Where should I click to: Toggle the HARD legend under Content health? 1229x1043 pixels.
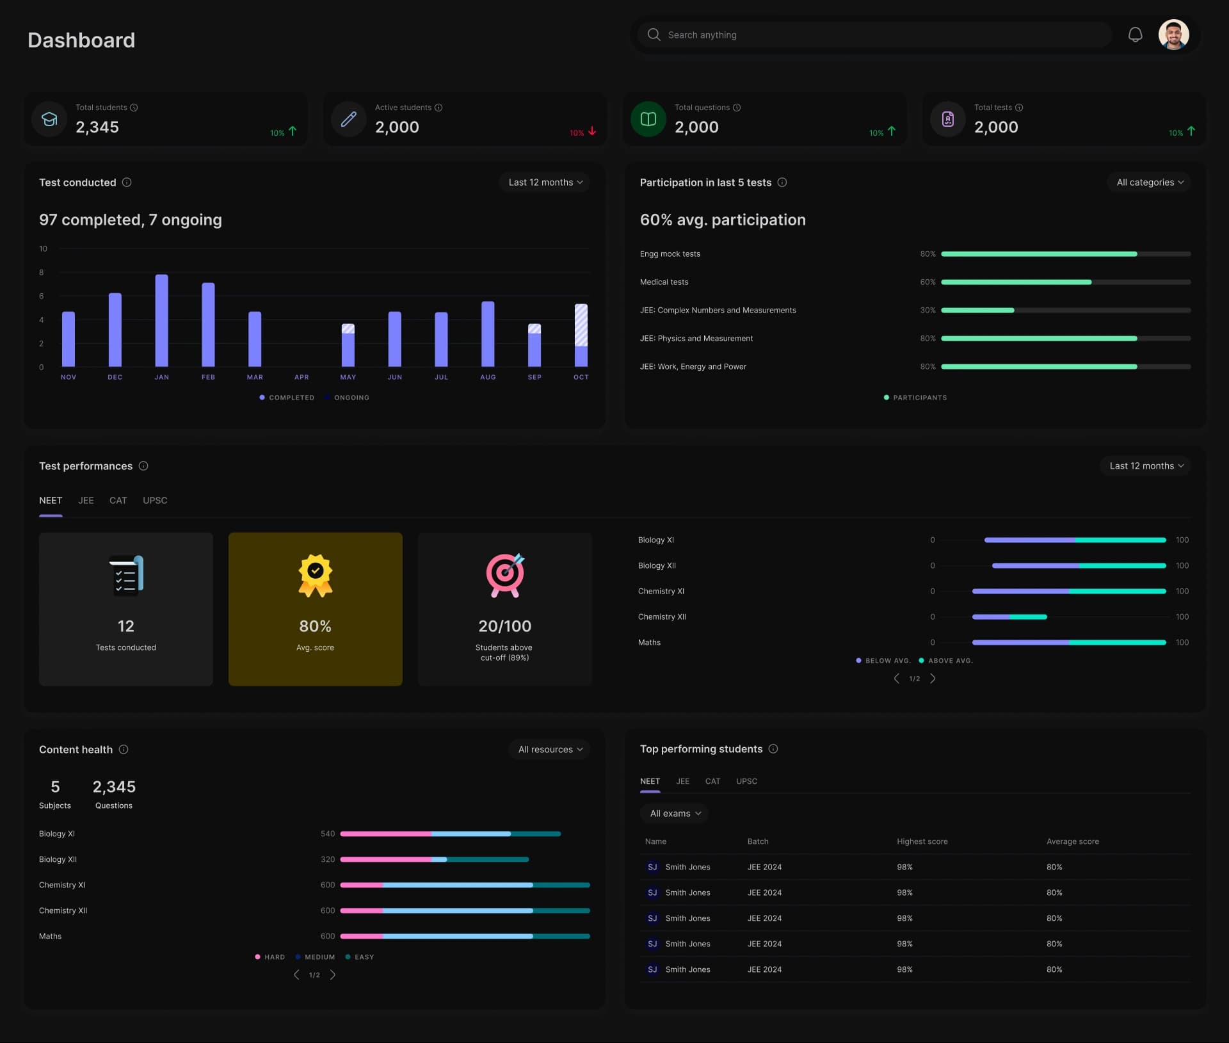[269, 957]
